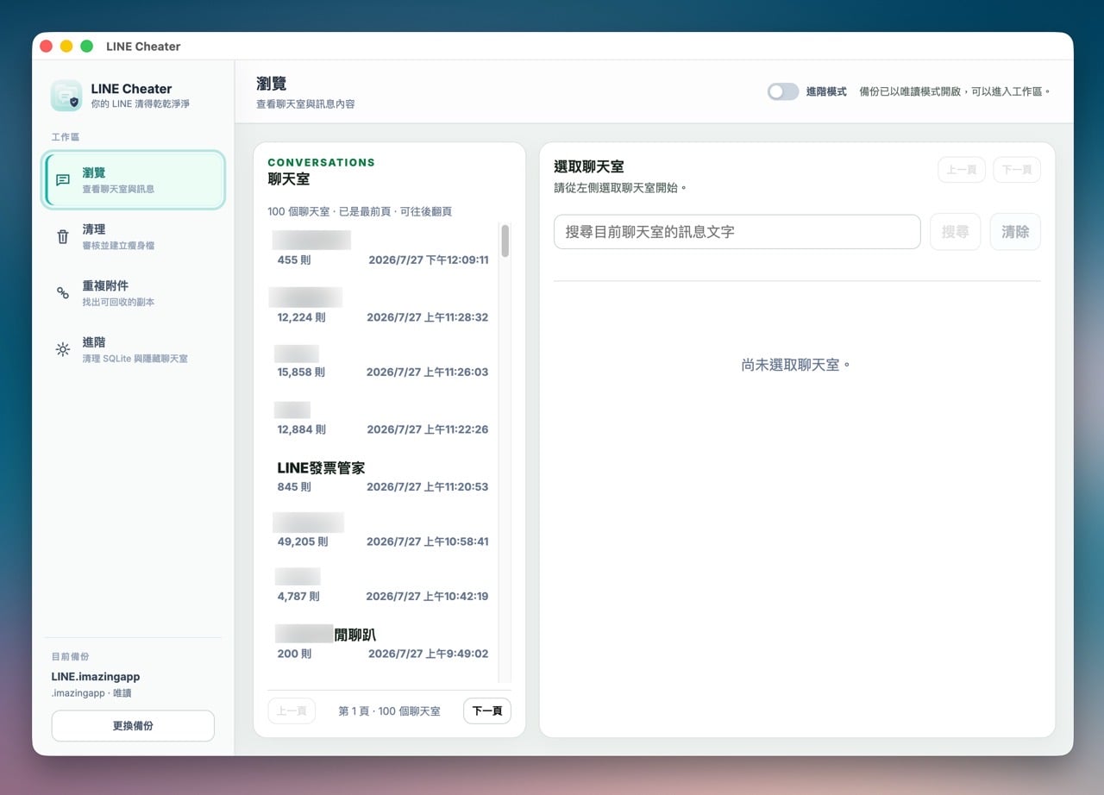Click the message panel 下一頁 button
1104x795 pixels.
coord(1017,170)
